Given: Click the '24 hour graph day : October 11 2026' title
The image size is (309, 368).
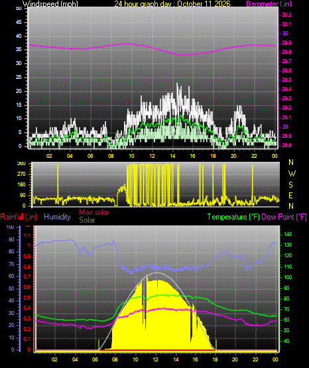Looking at the screenshot, I should coord(172,4).
